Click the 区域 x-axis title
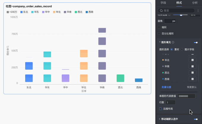The height and width of the screenshot is (124, 202). [x=84, y=91]
